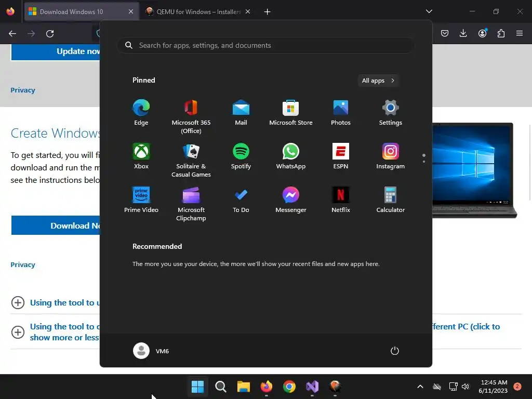
Task: Open volume control in system tray
Action: (x=465, y=387)
